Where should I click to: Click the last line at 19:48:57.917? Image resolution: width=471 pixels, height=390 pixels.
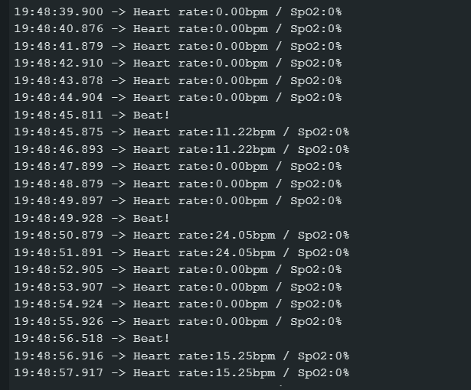[x=182, y=373]
